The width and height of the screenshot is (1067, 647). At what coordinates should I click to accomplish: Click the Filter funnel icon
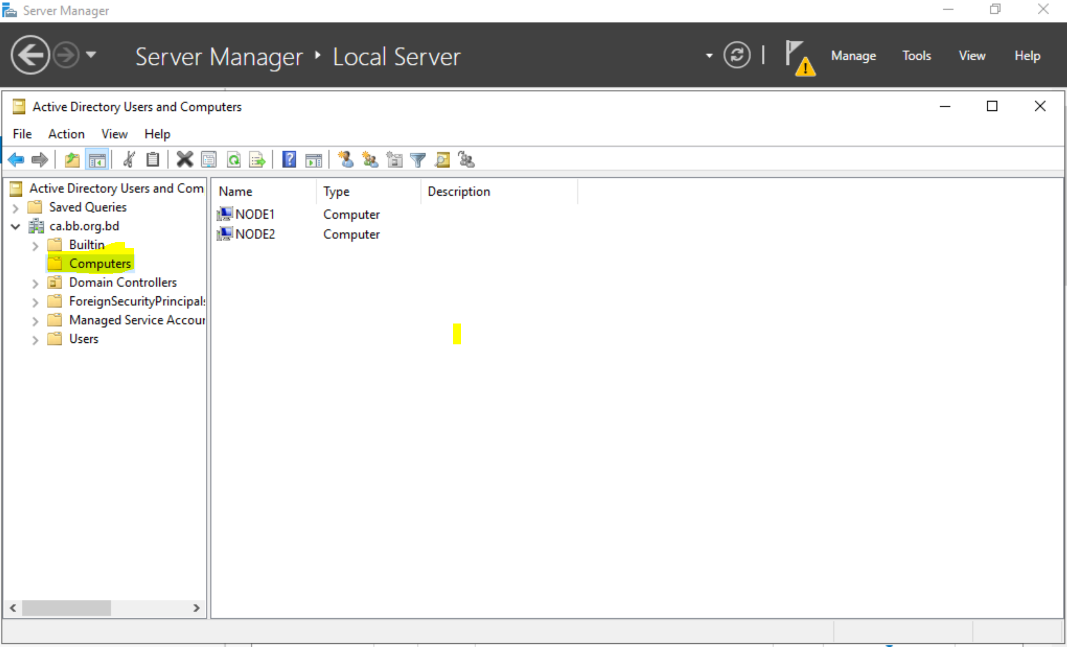(418, 160)
